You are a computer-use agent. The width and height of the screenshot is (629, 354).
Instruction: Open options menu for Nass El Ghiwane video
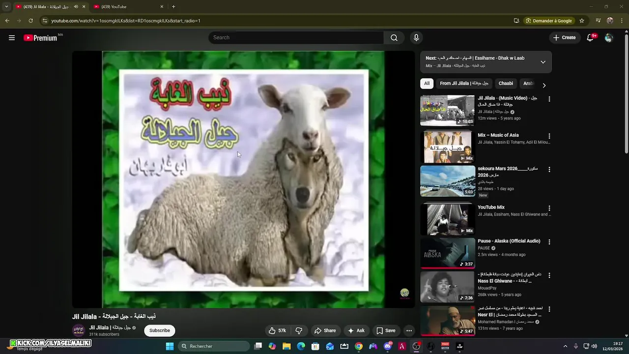click(549, 275)
